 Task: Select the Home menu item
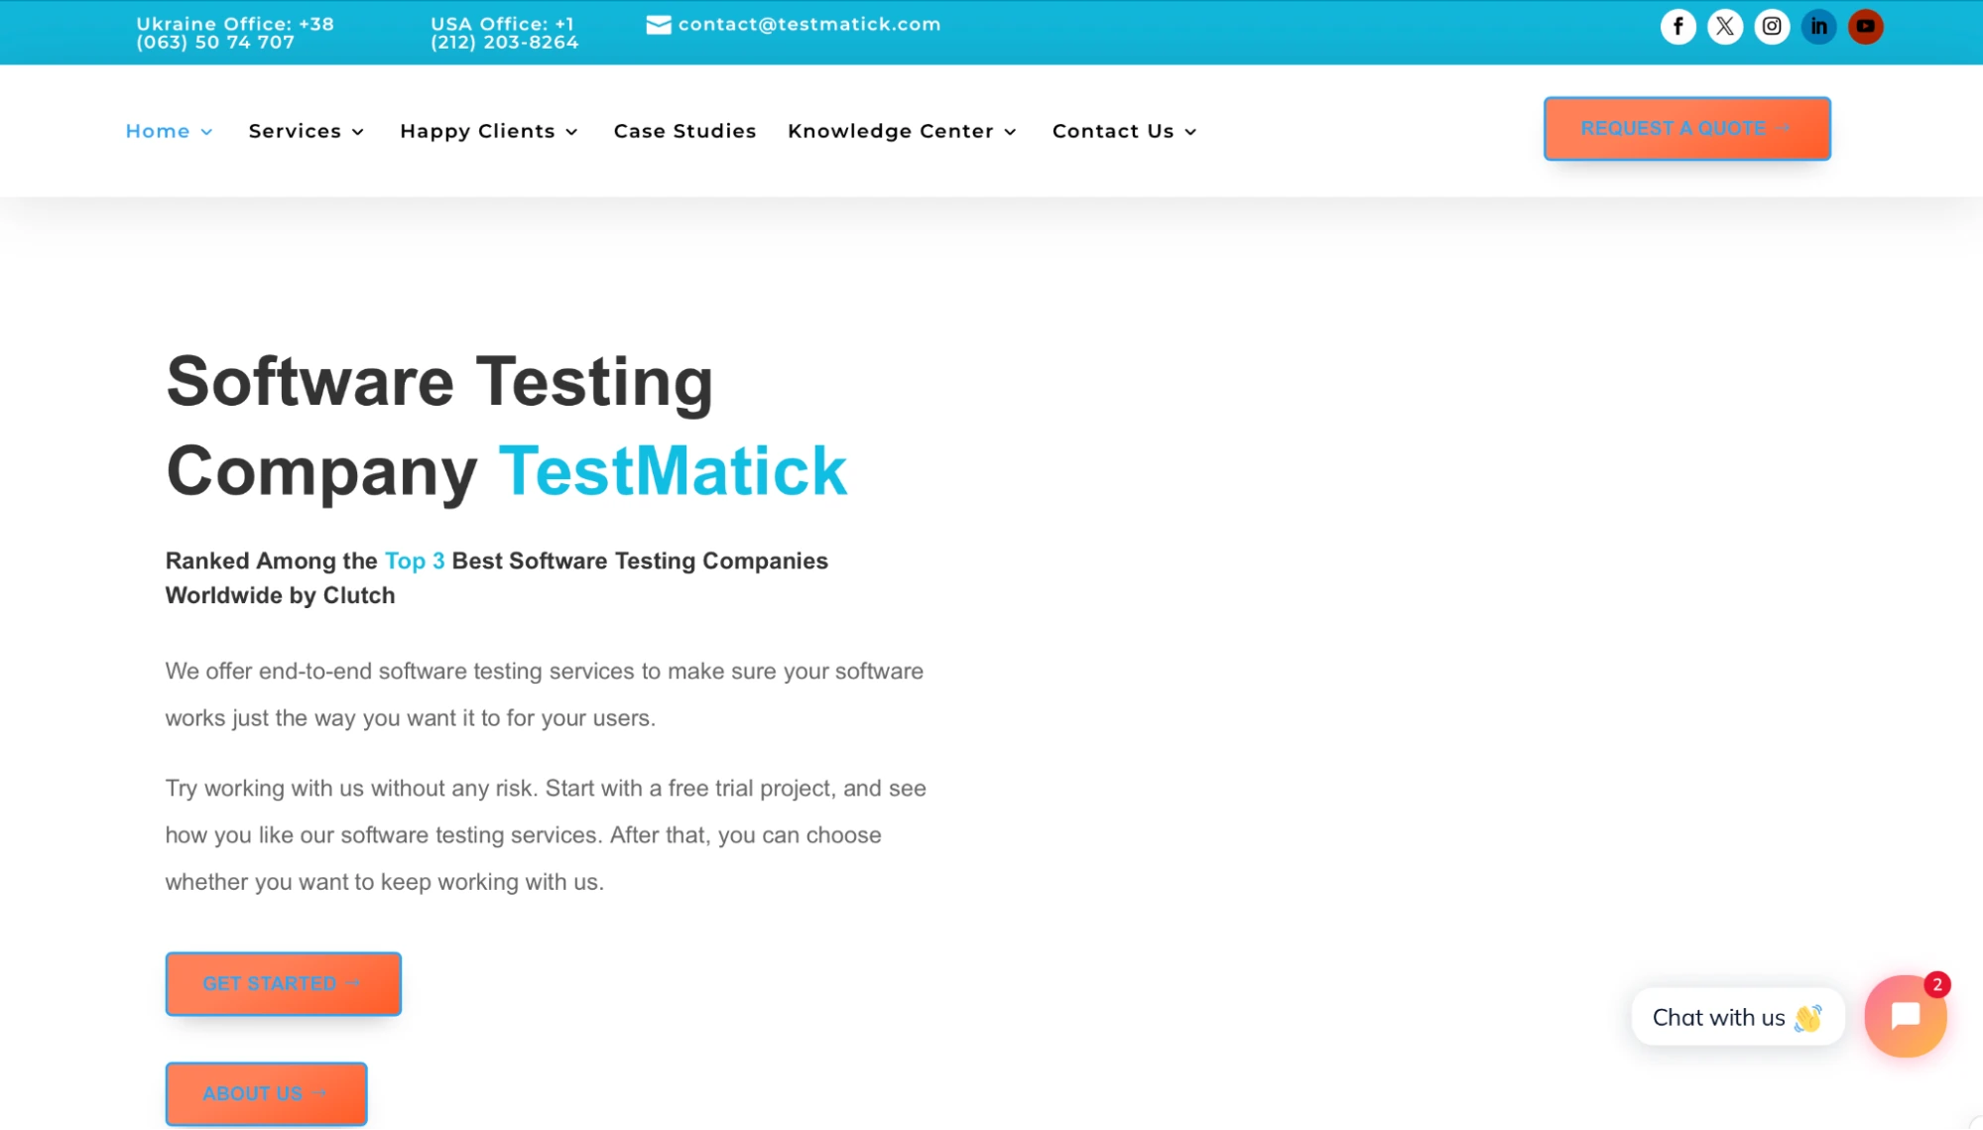[158, 130]
